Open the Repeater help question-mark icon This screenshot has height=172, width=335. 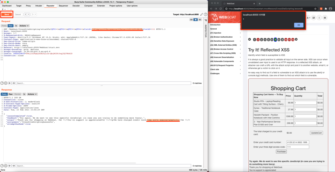pos(205,14)
